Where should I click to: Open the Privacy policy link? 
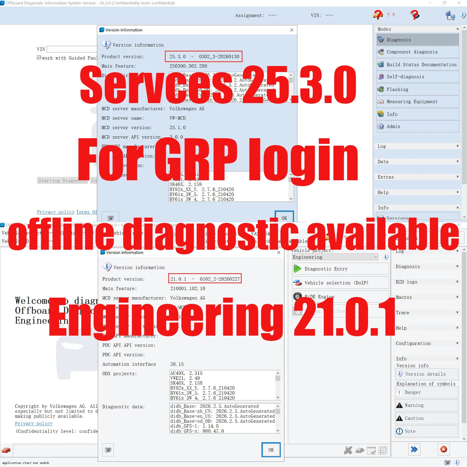click(34, 423)
